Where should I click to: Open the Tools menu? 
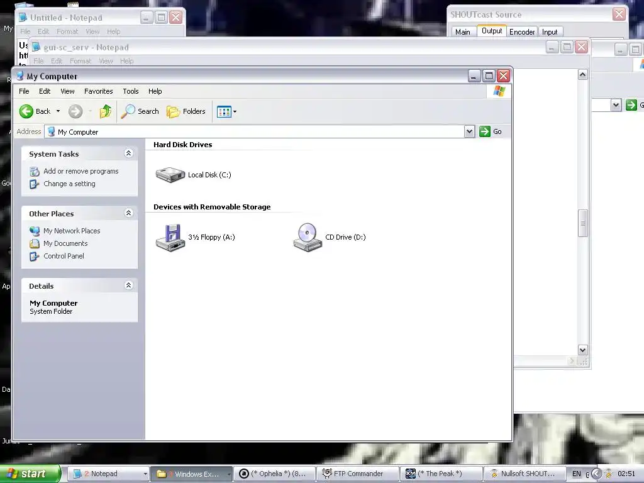tap(131, 91)
